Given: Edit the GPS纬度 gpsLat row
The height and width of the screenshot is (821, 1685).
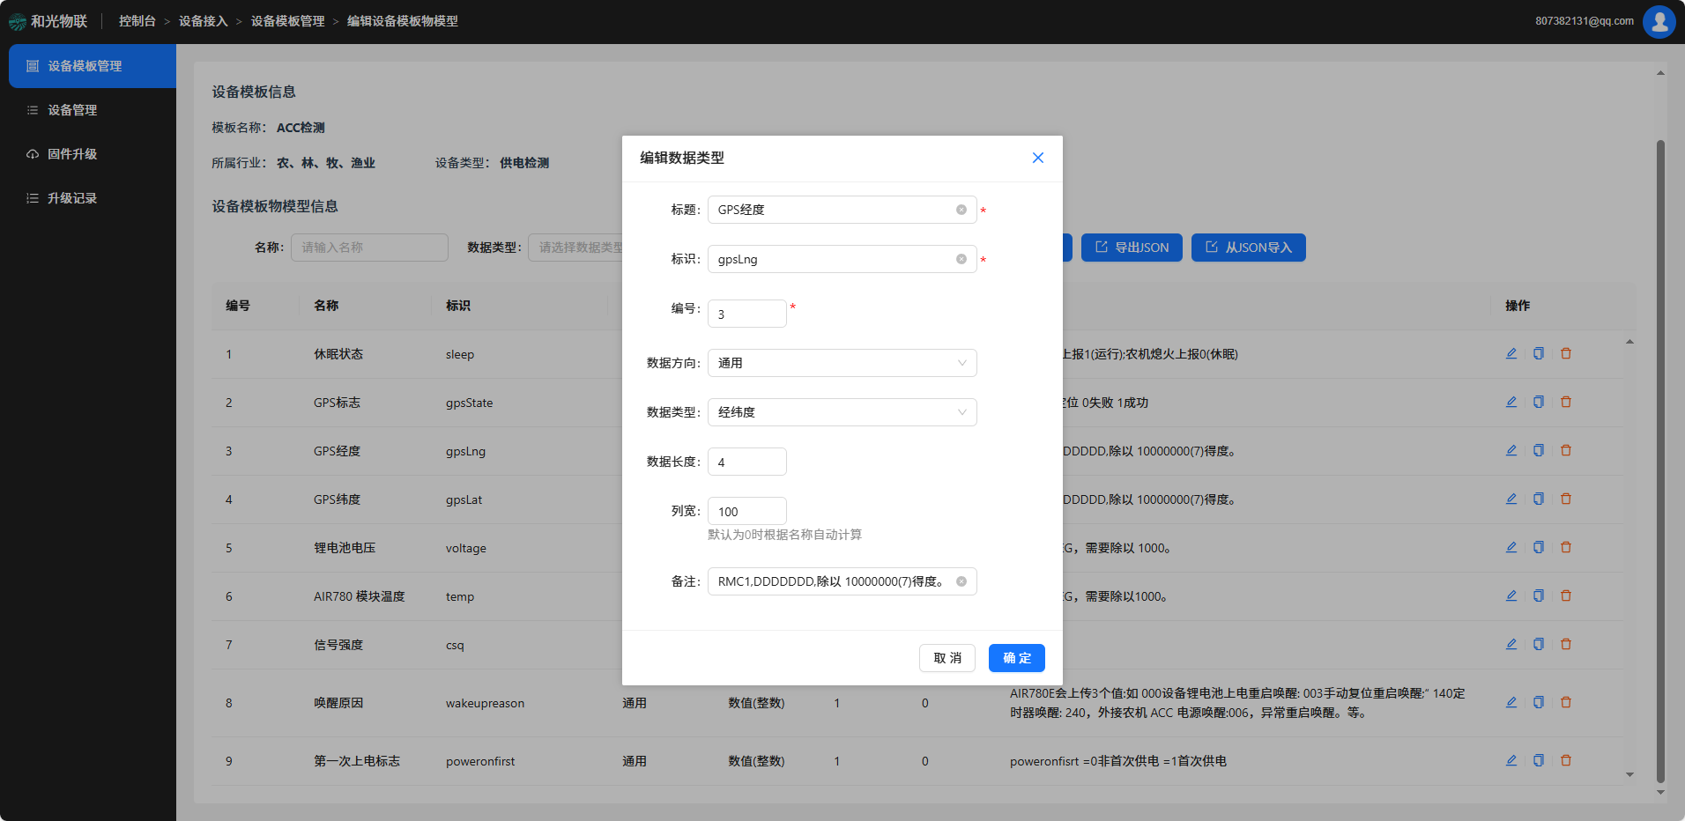Looking at the screenshot, I should pyautogui.click(x=1511, y=499).
